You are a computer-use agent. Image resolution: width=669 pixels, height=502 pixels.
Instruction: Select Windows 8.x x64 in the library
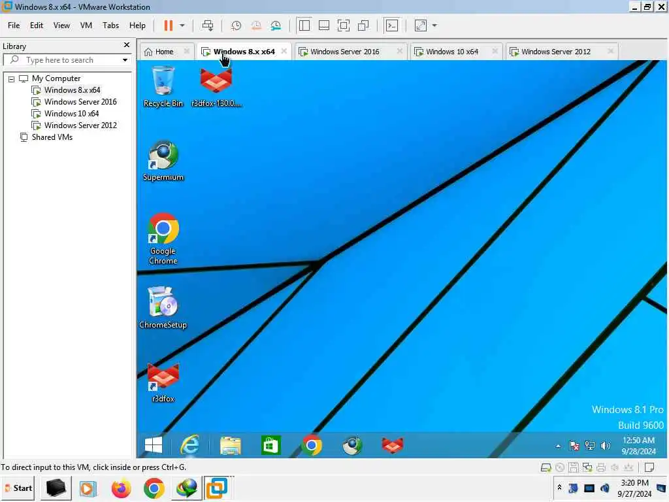72,90
